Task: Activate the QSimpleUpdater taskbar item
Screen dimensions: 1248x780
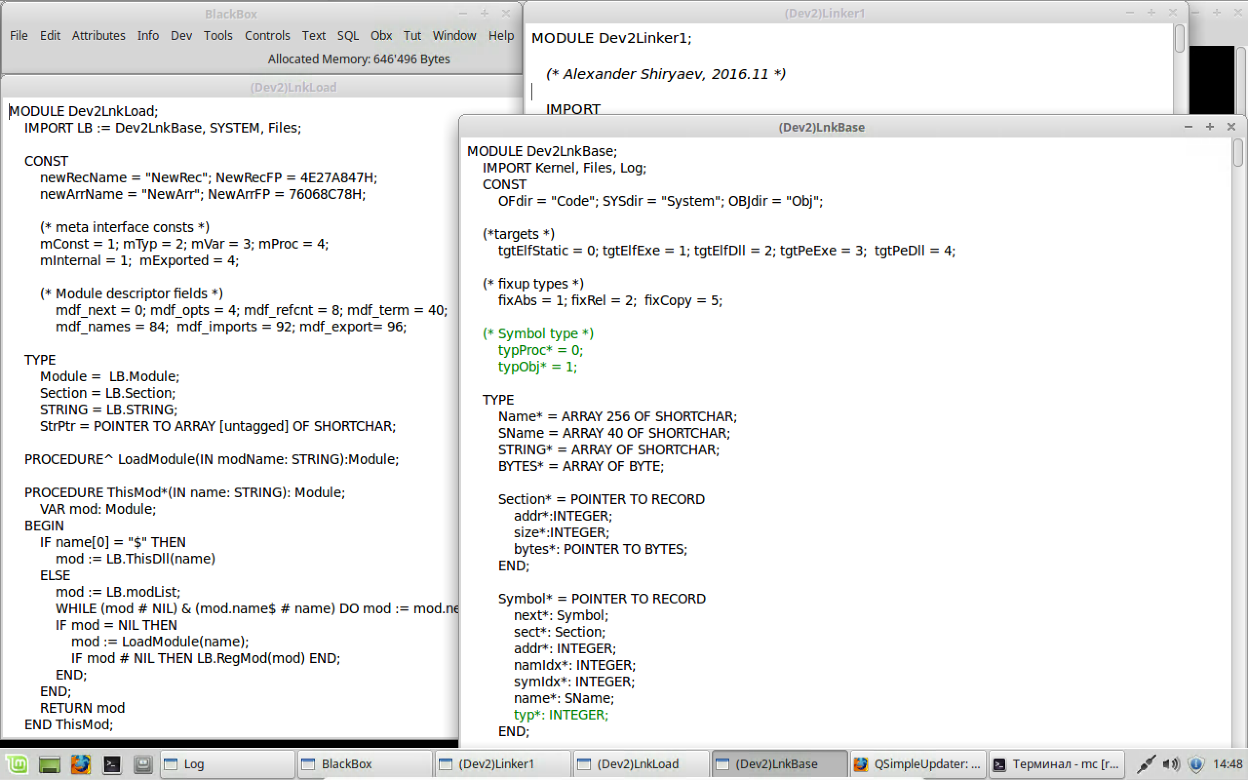Action: 918,764
